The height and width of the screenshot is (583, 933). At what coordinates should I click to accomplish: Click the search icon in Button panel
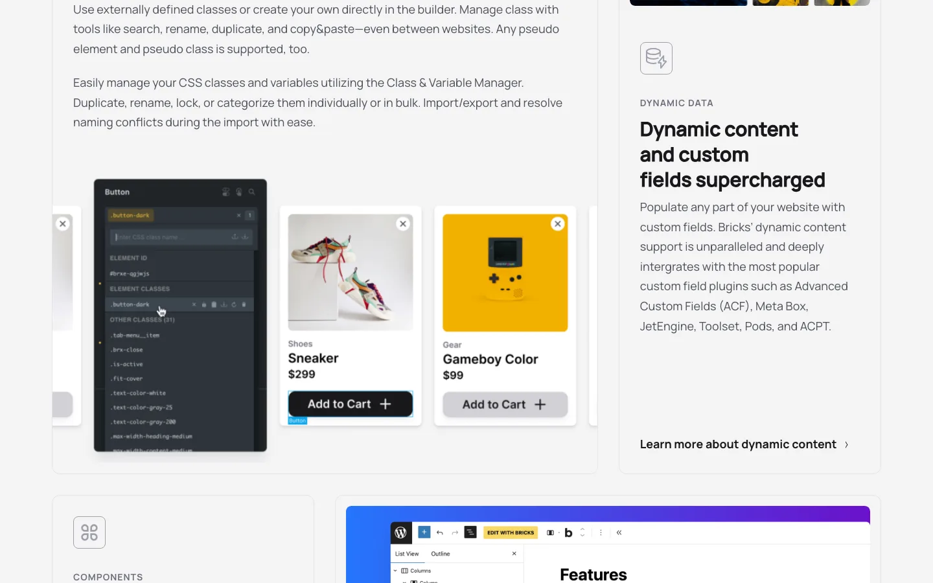[251, 192]
